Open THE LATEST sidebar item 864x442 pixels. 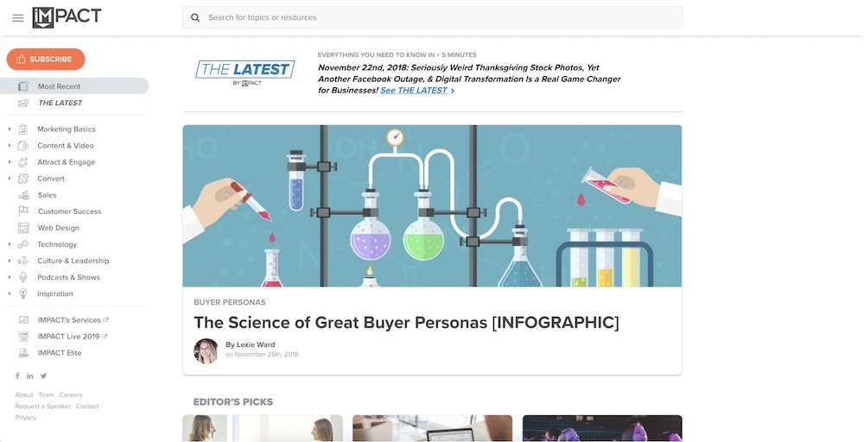[60, 103]
